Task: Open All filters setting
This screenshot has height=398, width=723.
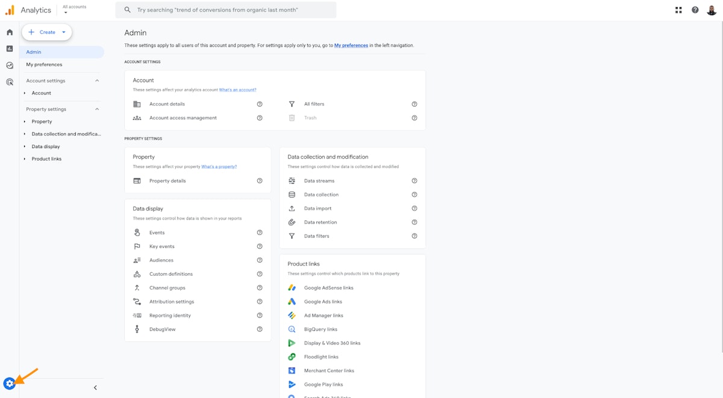Action: point(314,104)
